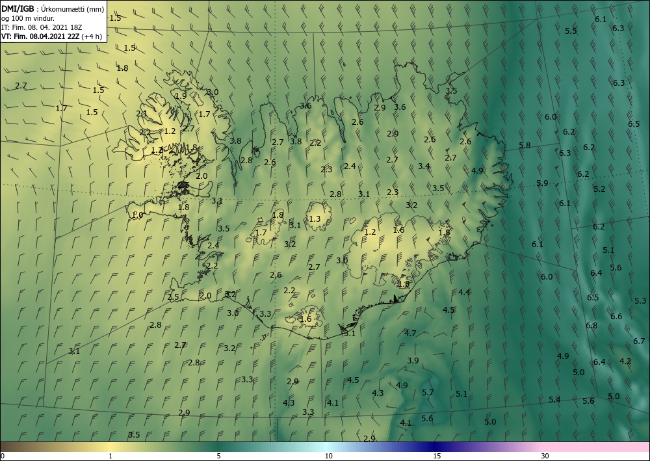Click the '5.4' value on the map
The image size is (650, 461).
(x=554, y=400)
